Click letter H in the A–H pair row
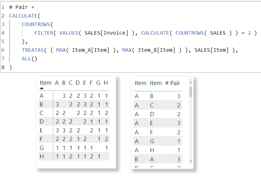Image resolution: width=261 pixels, height=181 pixels. [x=152, y=150]
